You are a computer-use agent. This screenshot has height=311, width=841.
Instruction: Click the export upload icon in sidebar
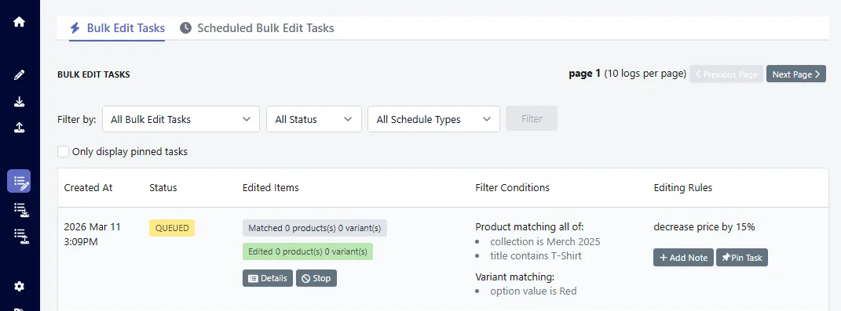click(x=20, y=128)
